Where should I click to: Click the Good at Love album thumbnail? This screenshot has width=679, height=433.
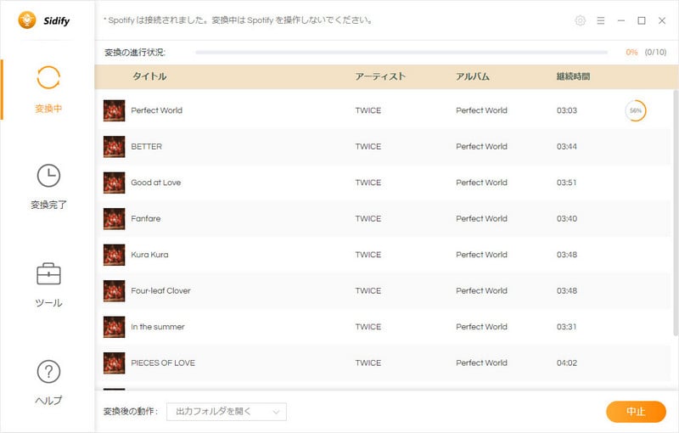point(114,183)
